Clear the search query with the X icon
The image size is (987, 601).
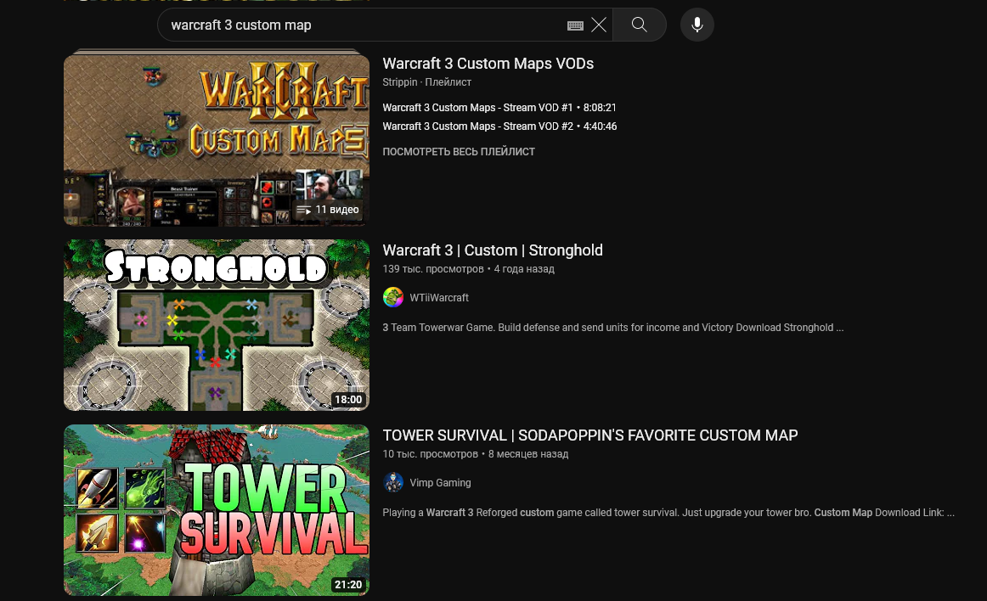click(x=599, y=25)
